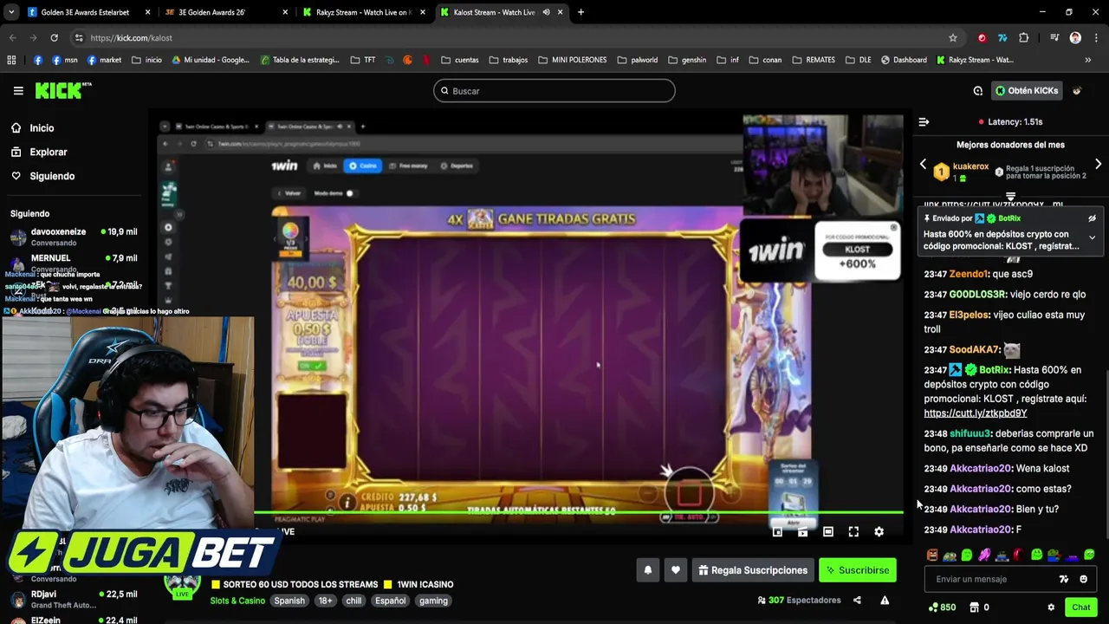1109x624 pixels.
Task: Click username shifuuu3 in chat
Action: point(970,433)
